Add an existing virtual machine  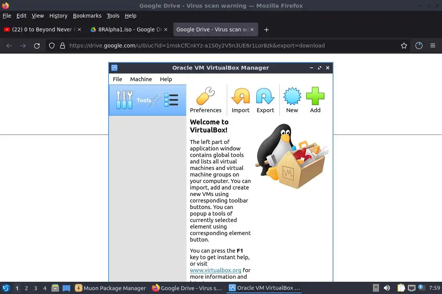pos(315,100)
